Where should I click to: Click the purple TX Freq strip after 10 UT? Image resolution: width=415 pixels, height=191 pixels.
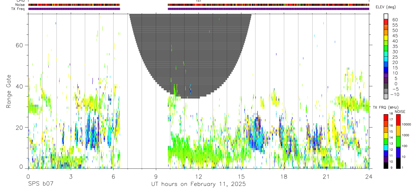tap(268, 9)
